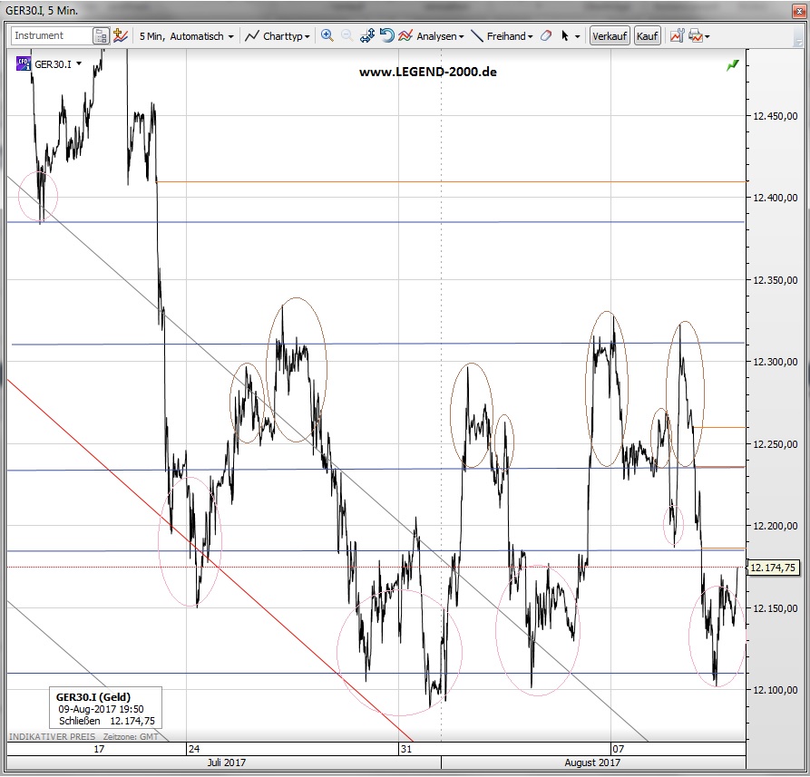Click the 12.300,00 price axis label
The width and height of the screenshot is (810, 777).
(775, 362)
